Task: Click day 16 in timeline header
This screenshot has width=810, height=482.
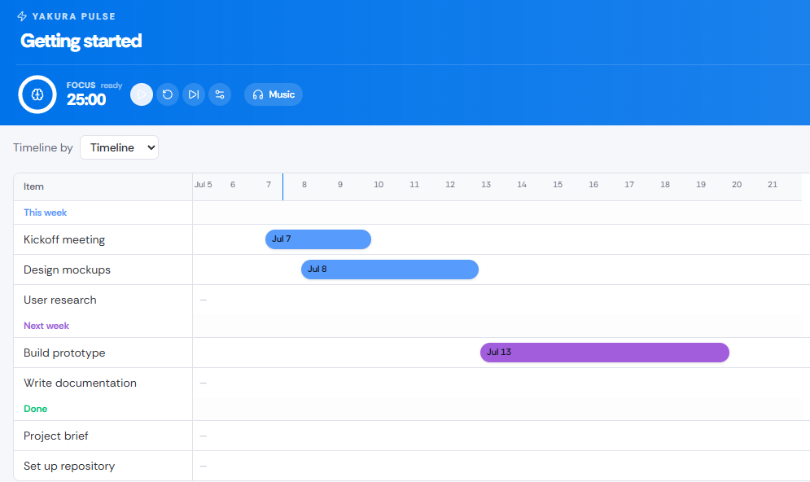Action: tap(593, 185)
